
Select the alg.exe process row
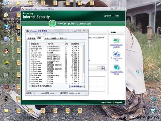[56, 59]
